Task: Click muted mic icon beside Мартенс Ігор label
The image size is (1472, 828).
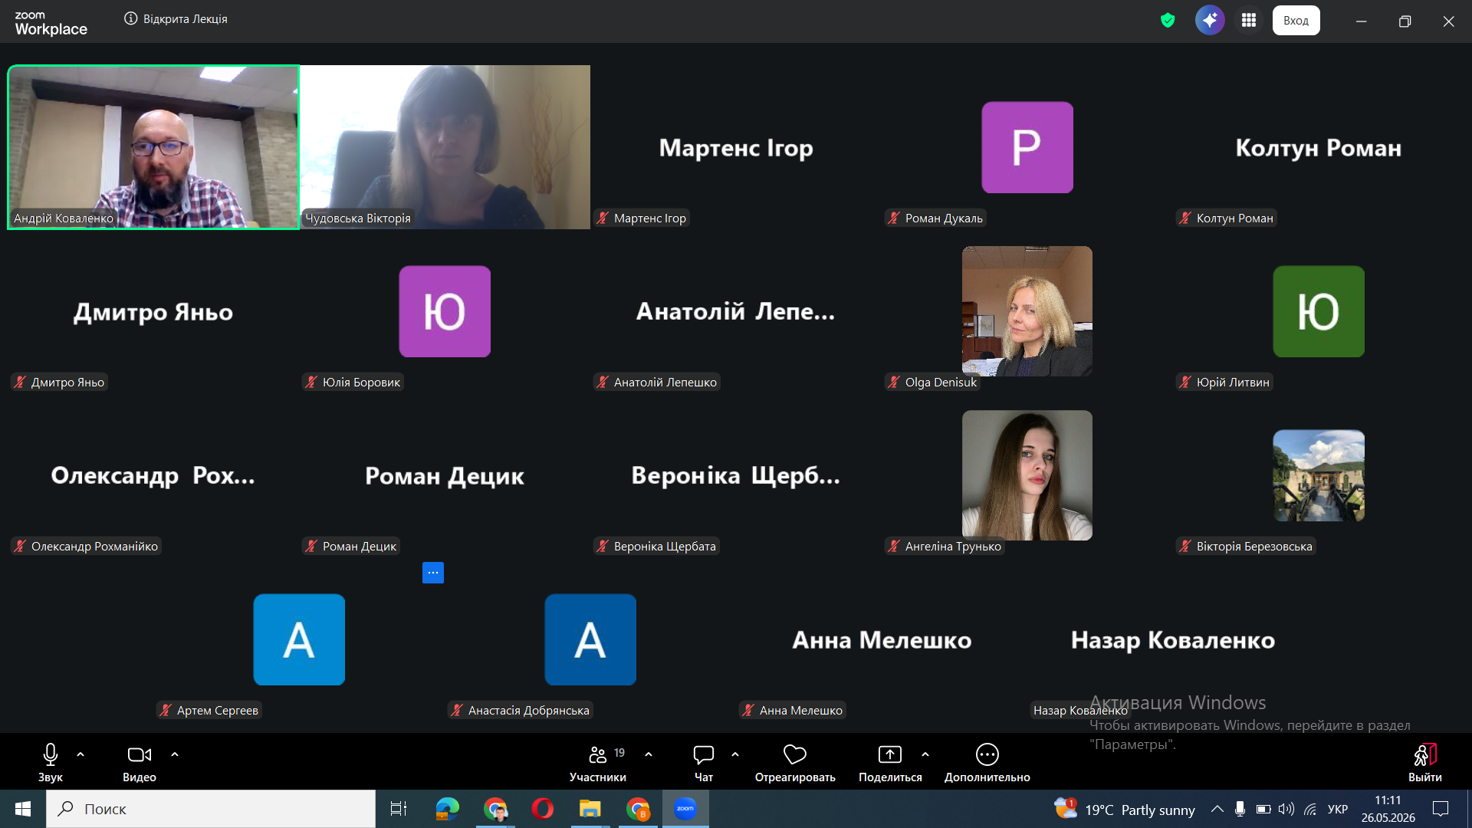Action: click(x=603, y=219)
